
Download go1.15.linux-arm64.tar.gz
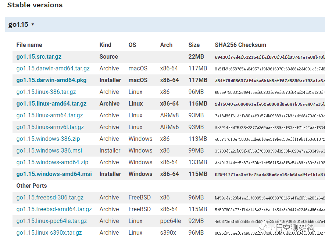coord(50,115)
